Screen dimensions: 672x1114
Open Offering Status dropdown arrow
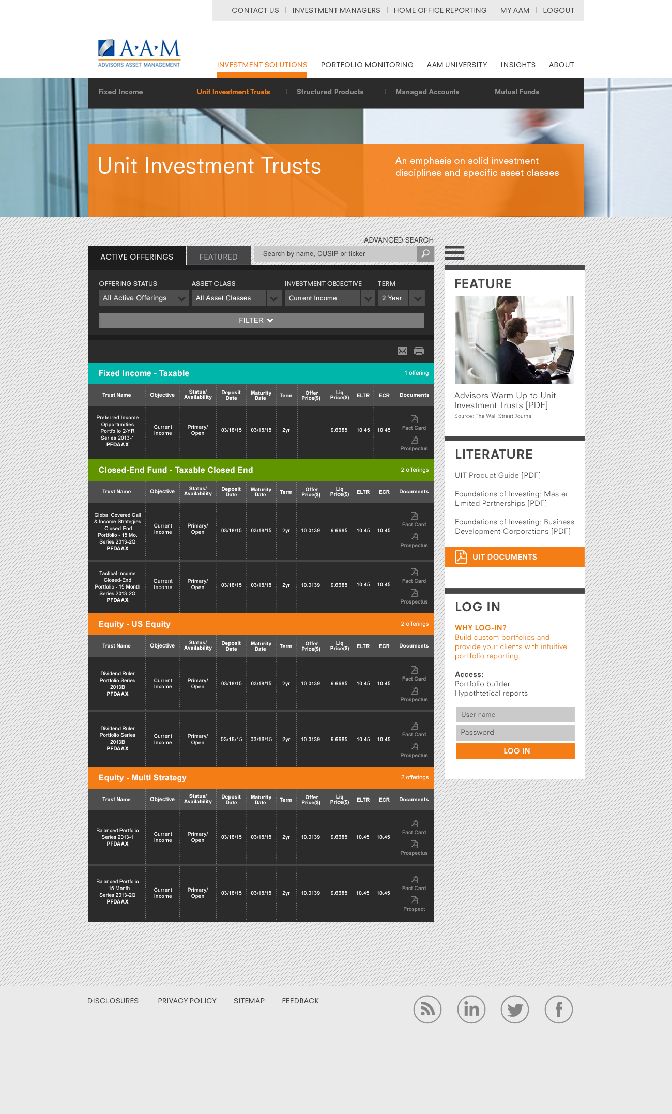coord(181,298)
